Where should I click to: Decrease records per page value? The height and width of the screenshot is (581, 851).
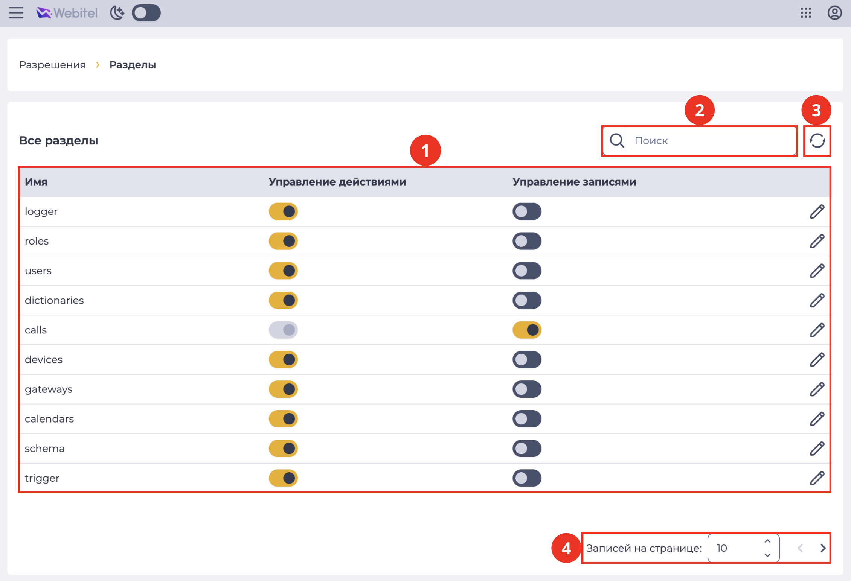click(x=767, y=555)
